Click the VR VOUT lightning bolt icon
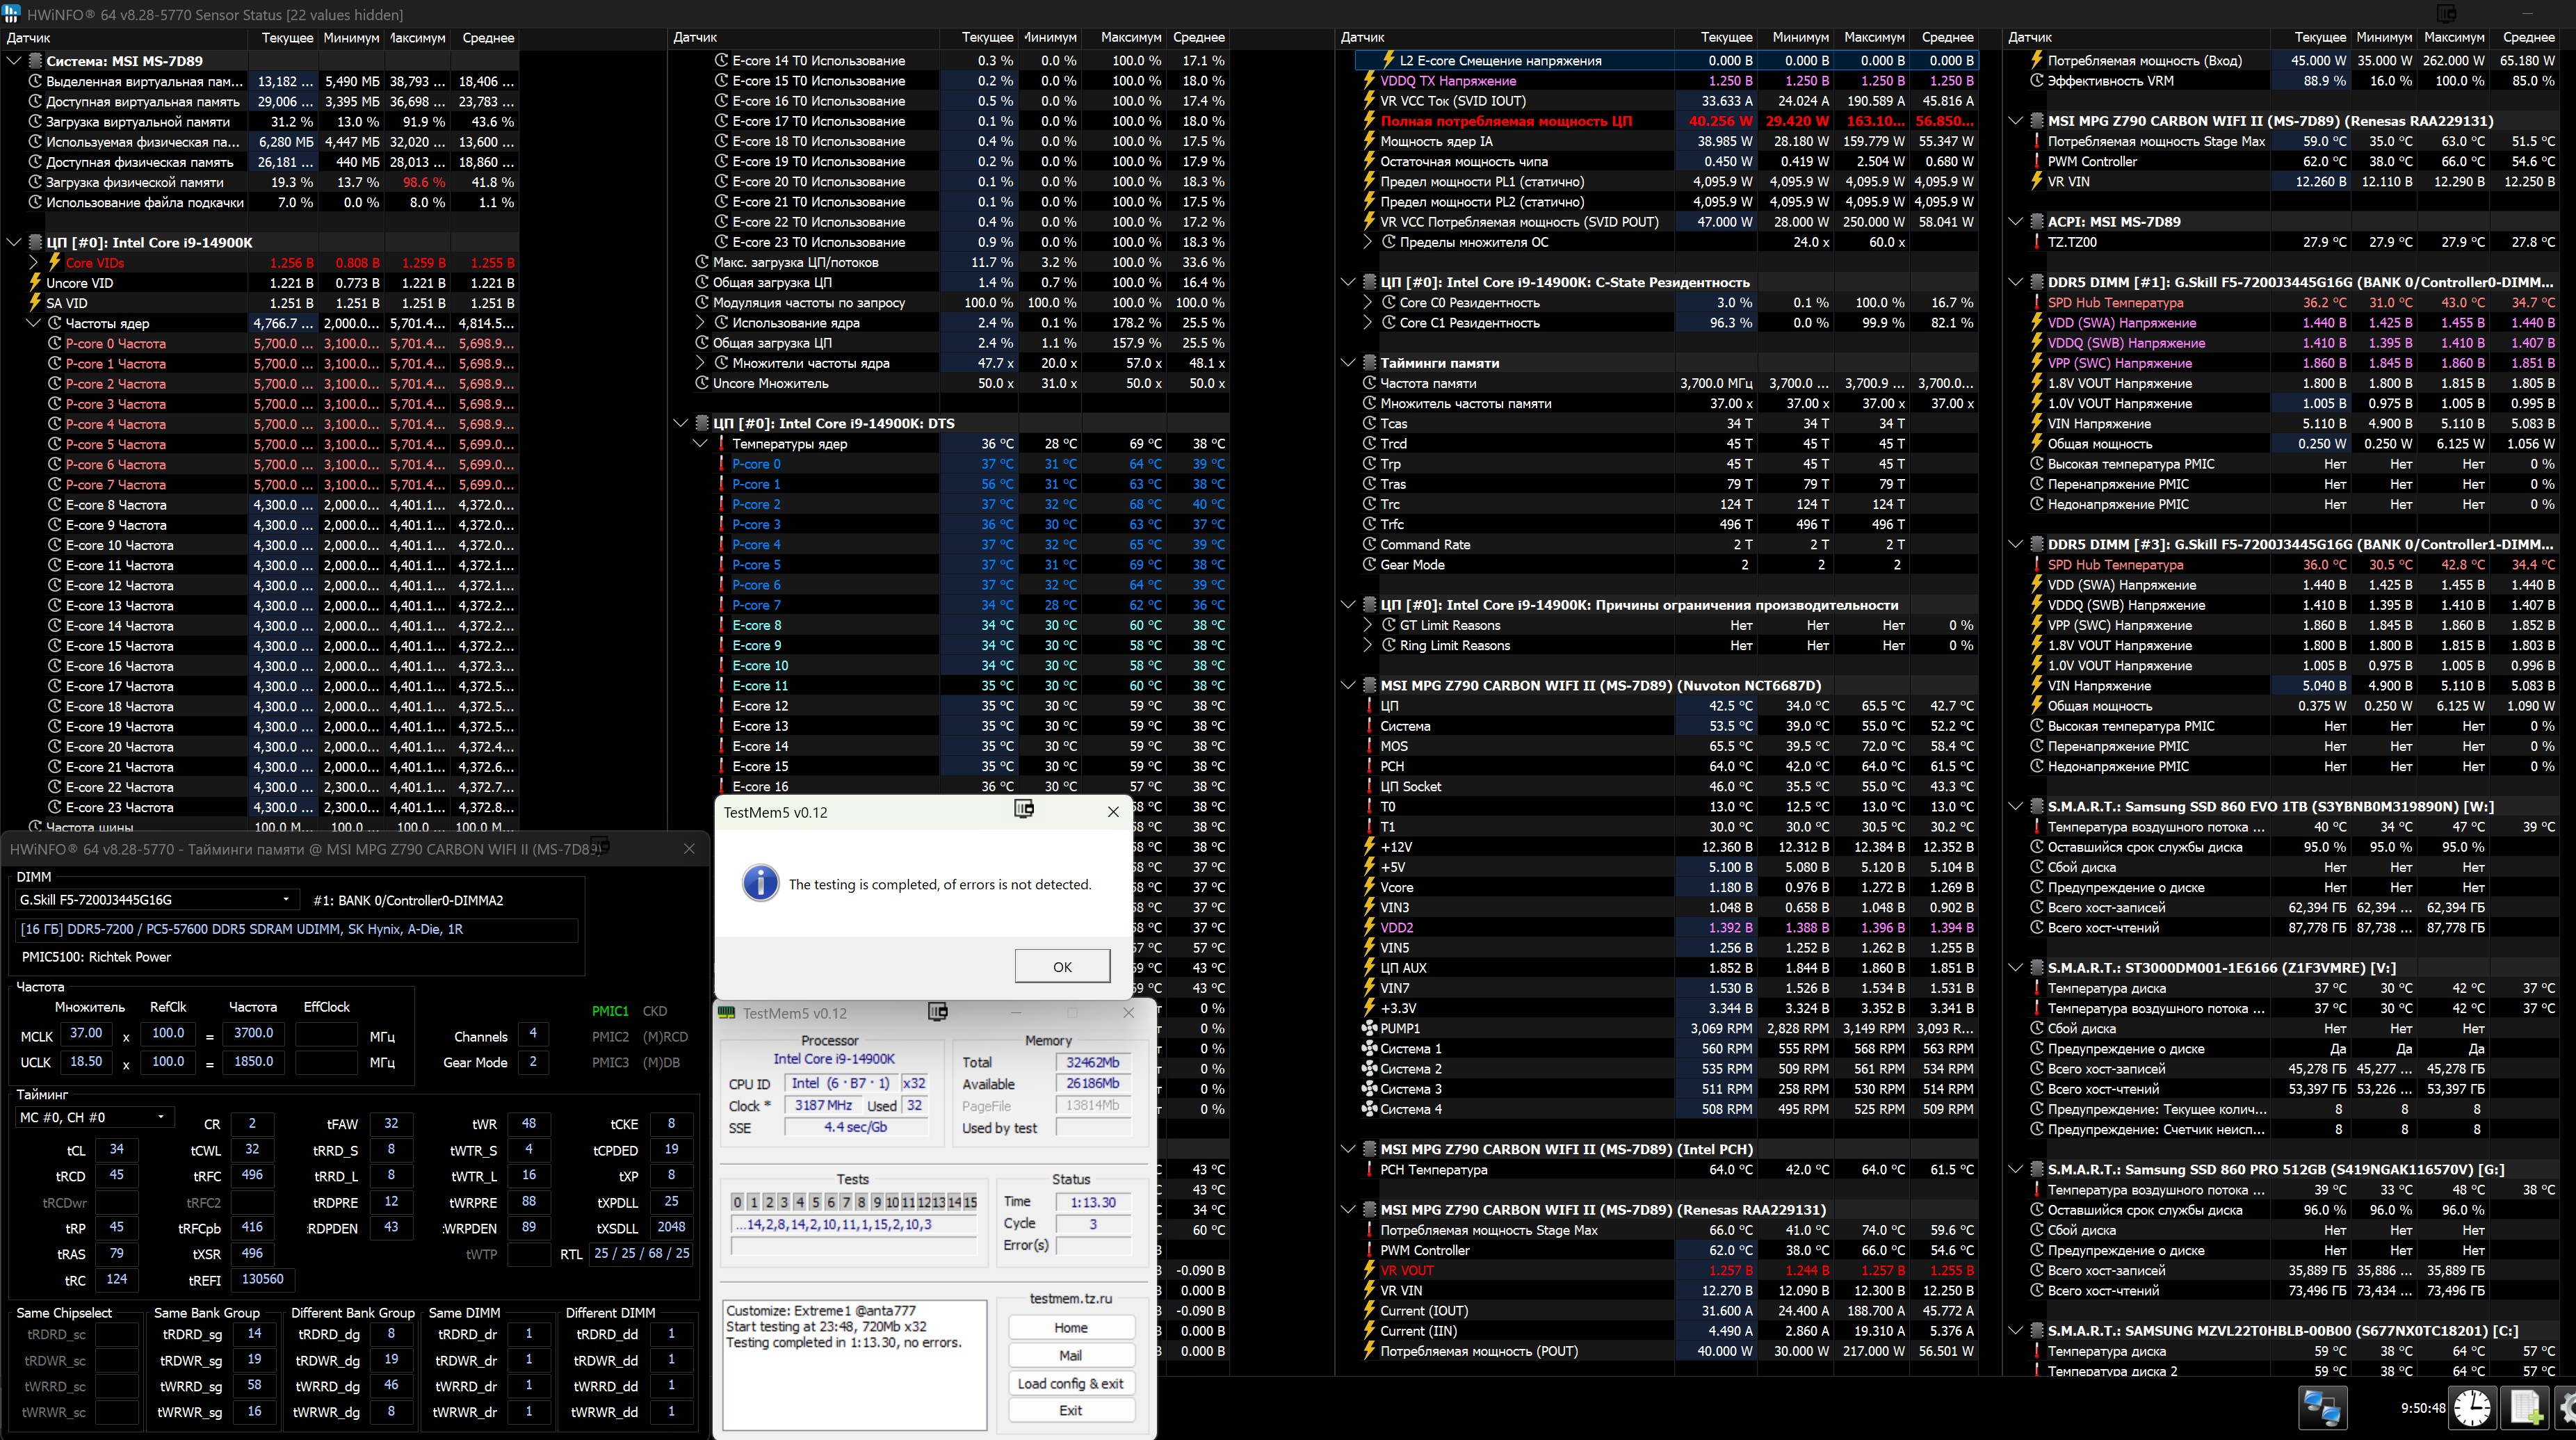Viewport: 2576px width, 1440px height. [x=1369, y=1270]
